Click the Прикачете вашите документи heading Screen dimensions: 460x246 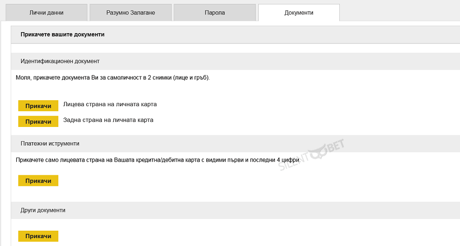(x=62, y=35)
